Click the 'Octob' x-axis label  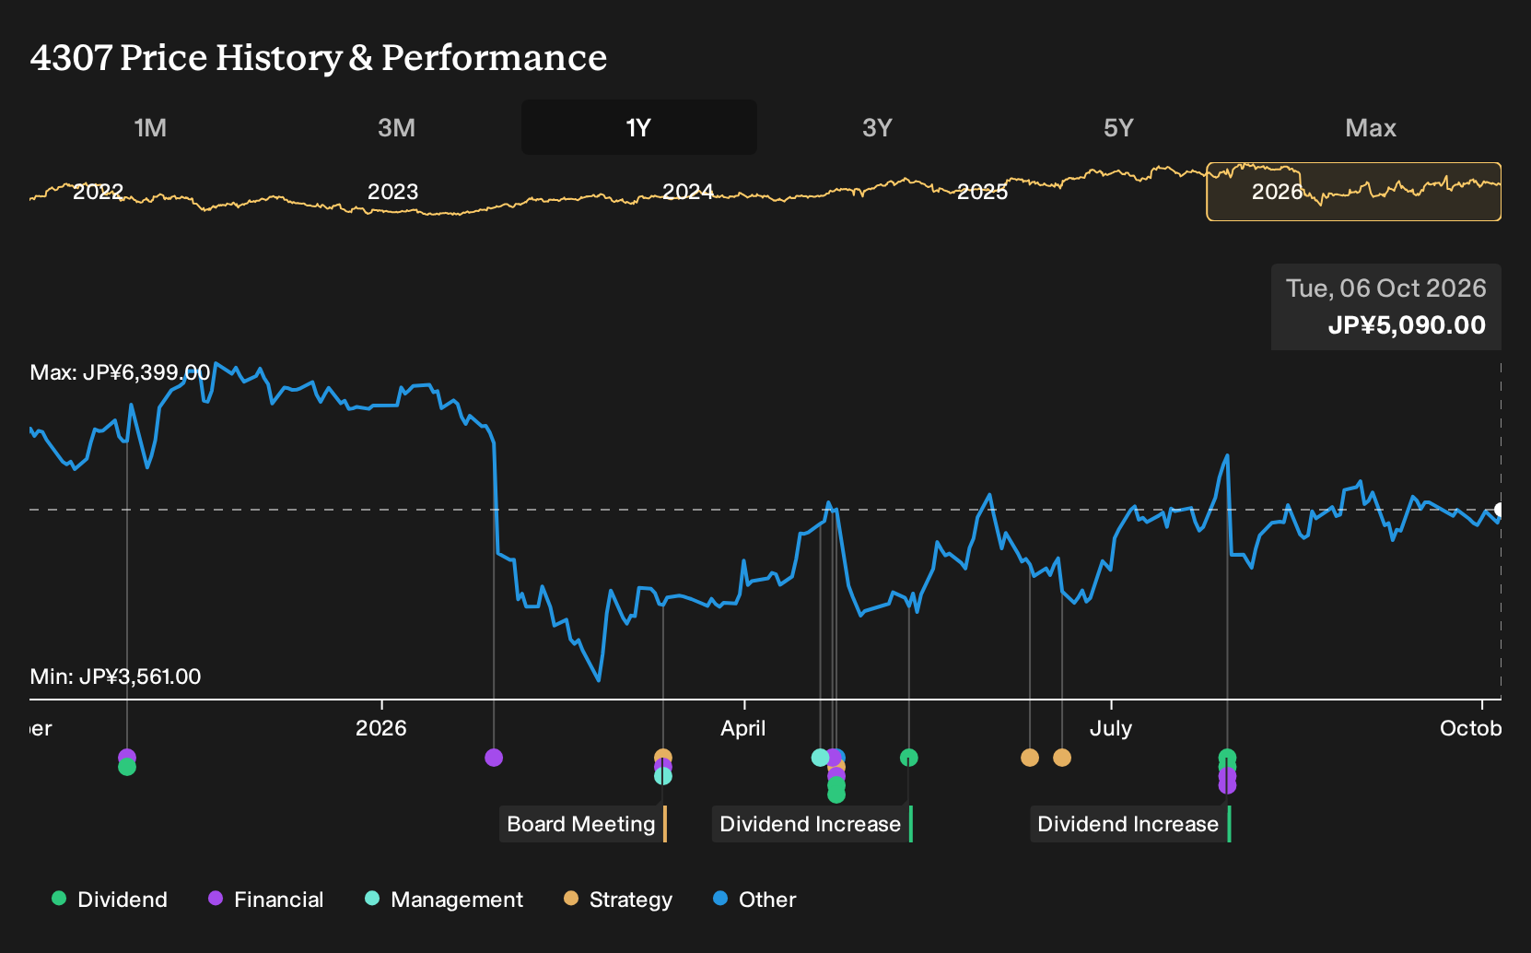click(x=1470, y=728)
